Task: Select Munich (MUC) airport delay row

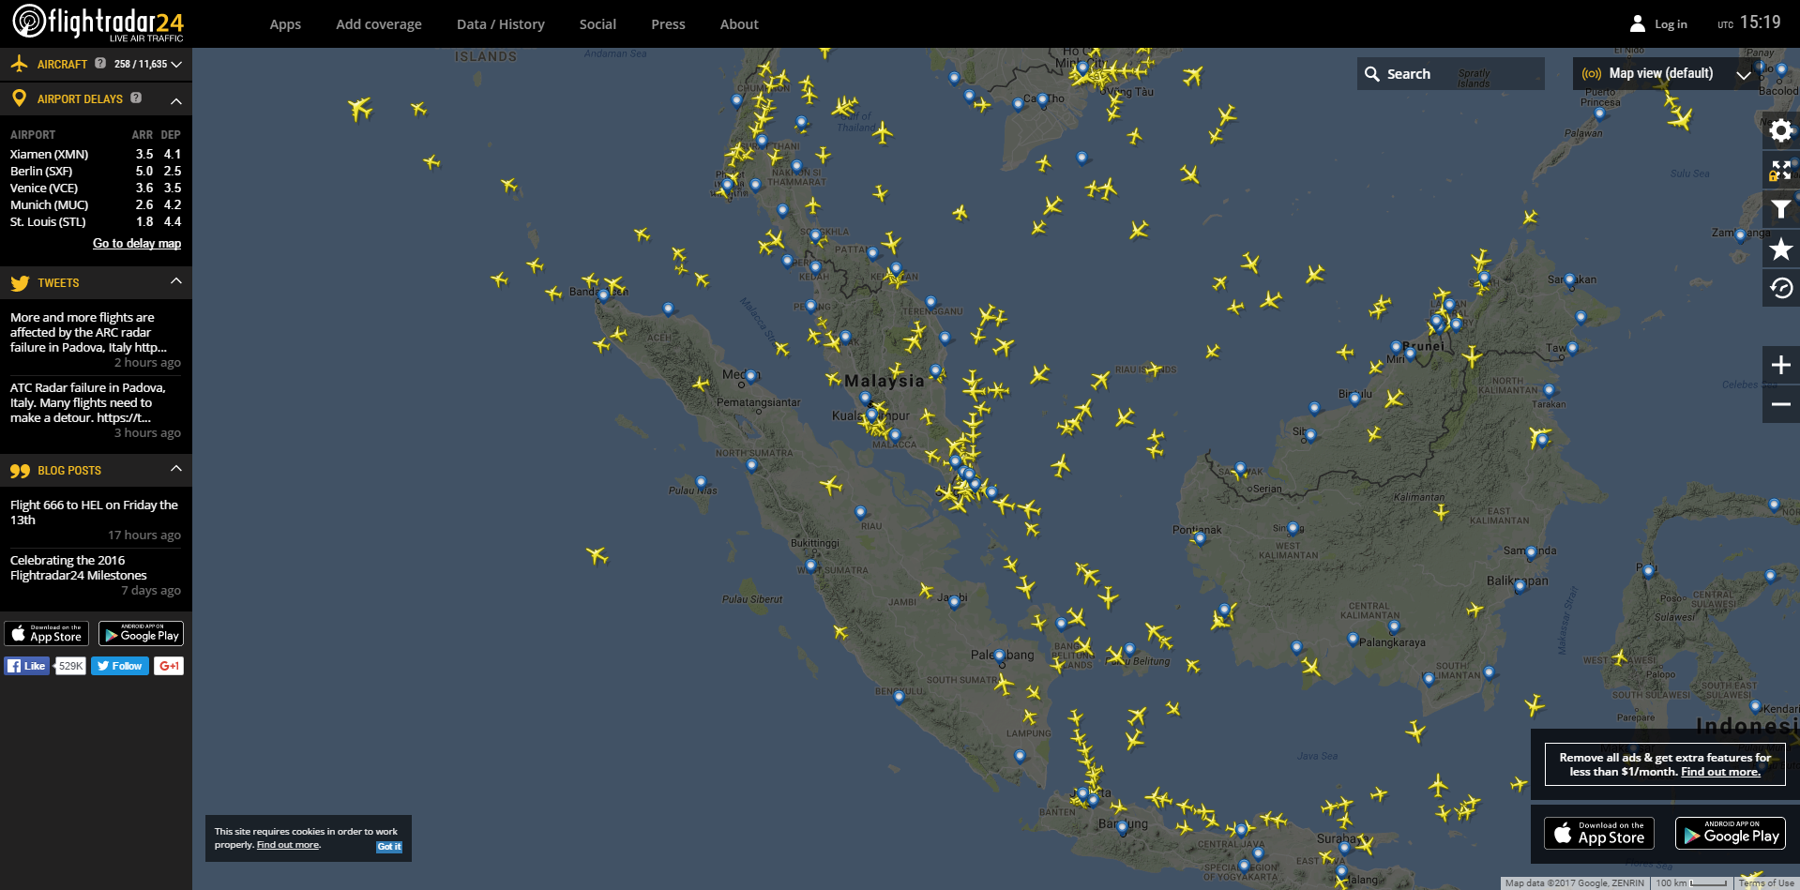Action: (x=96, y=204)
